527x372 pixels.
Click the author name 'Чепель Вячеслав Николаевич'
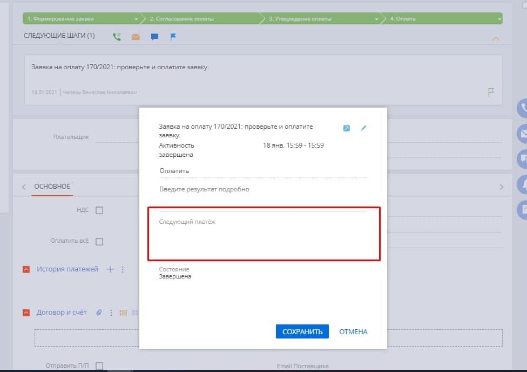click(100, 92)
